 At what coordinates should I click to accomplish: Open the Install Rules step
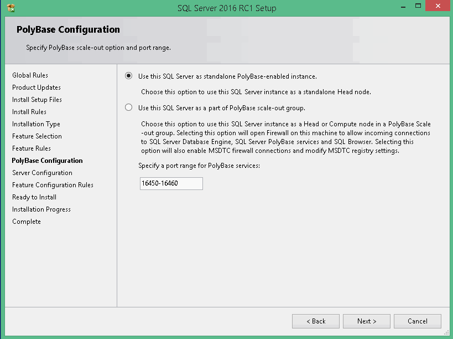point(28,111)
